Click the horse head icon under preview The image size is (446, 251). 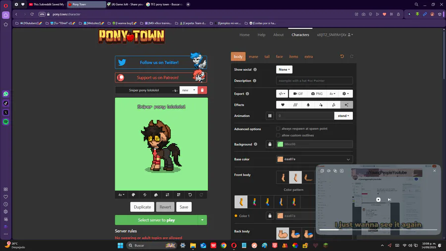pos(156,194)
